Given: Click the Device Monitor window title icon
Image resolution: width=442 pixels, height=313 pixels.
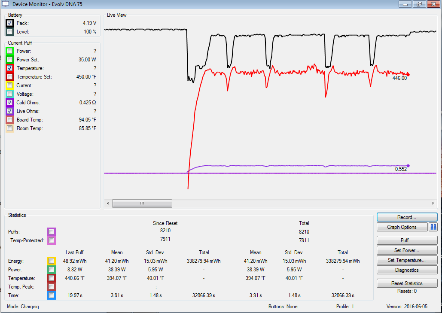Looking at the screenshot, I should pos(5,4).
